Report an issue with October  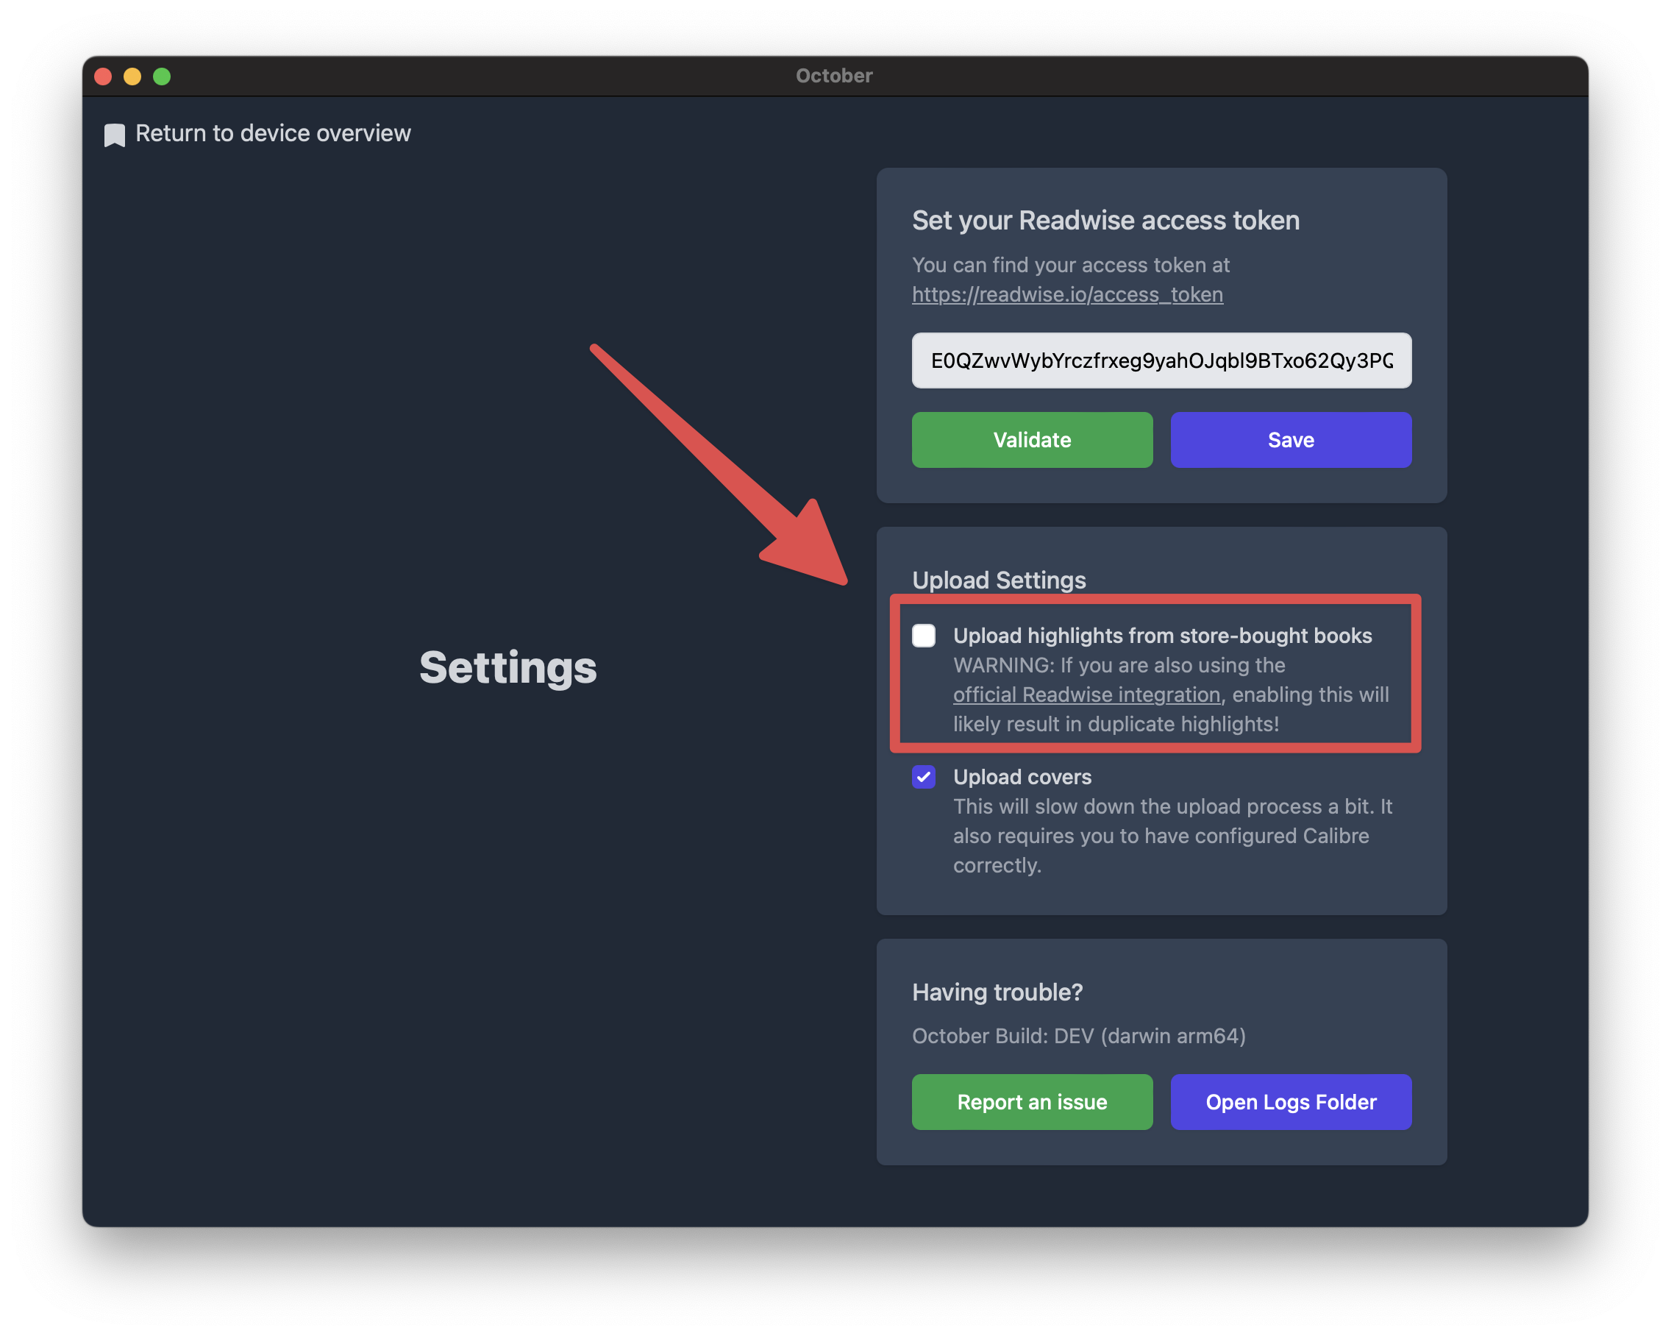pyautogui.click(x=1033, y=1102)
